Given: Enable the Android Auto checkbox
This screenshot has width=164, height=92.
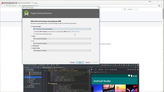Looking at the screenshot, I should tap(32, 46).
